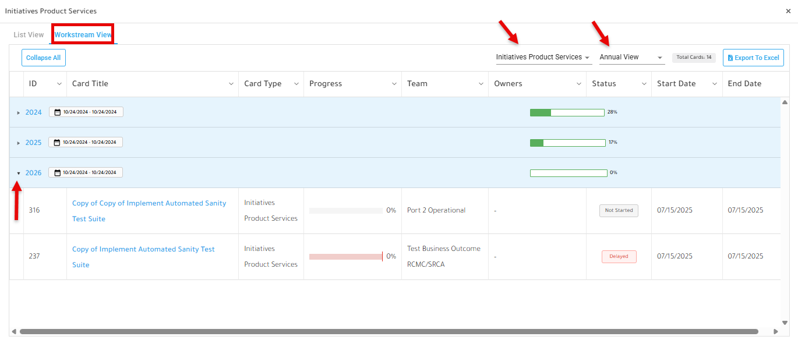Click the vertical scrollbar up arrow
798x347 pixels.
tap(785, 102)
